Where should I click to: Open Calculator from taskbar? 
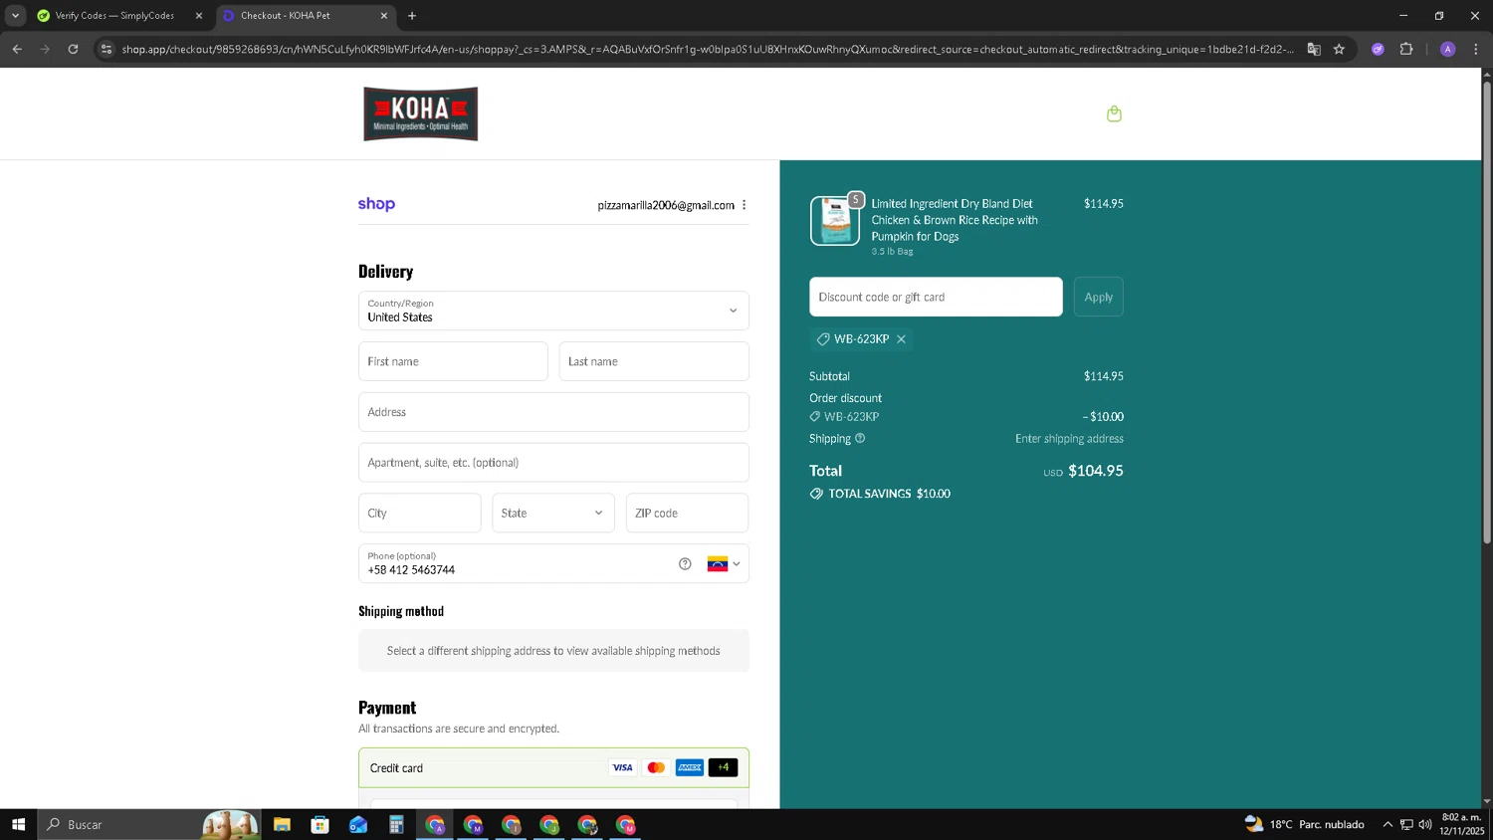(x=396, y=824)
